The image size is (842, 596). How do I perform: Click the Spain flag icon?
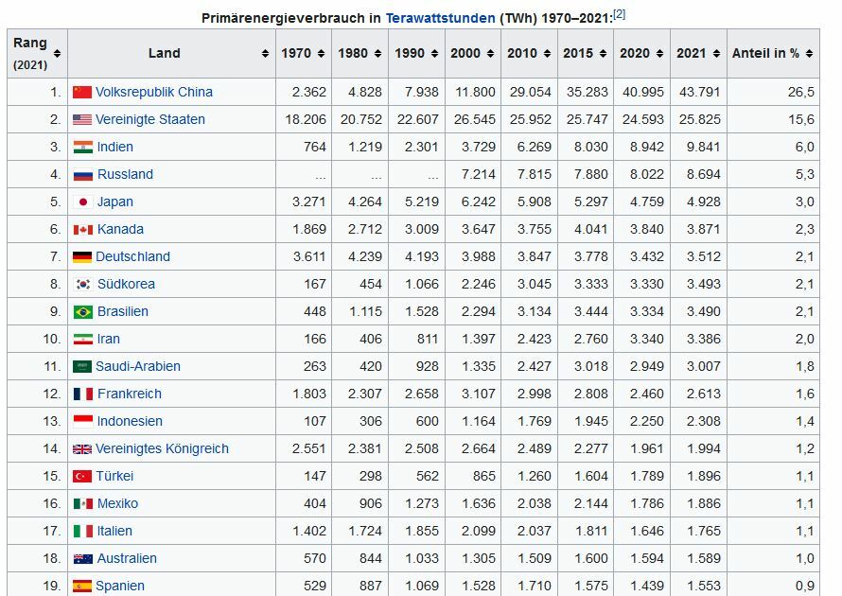[82, 587]
